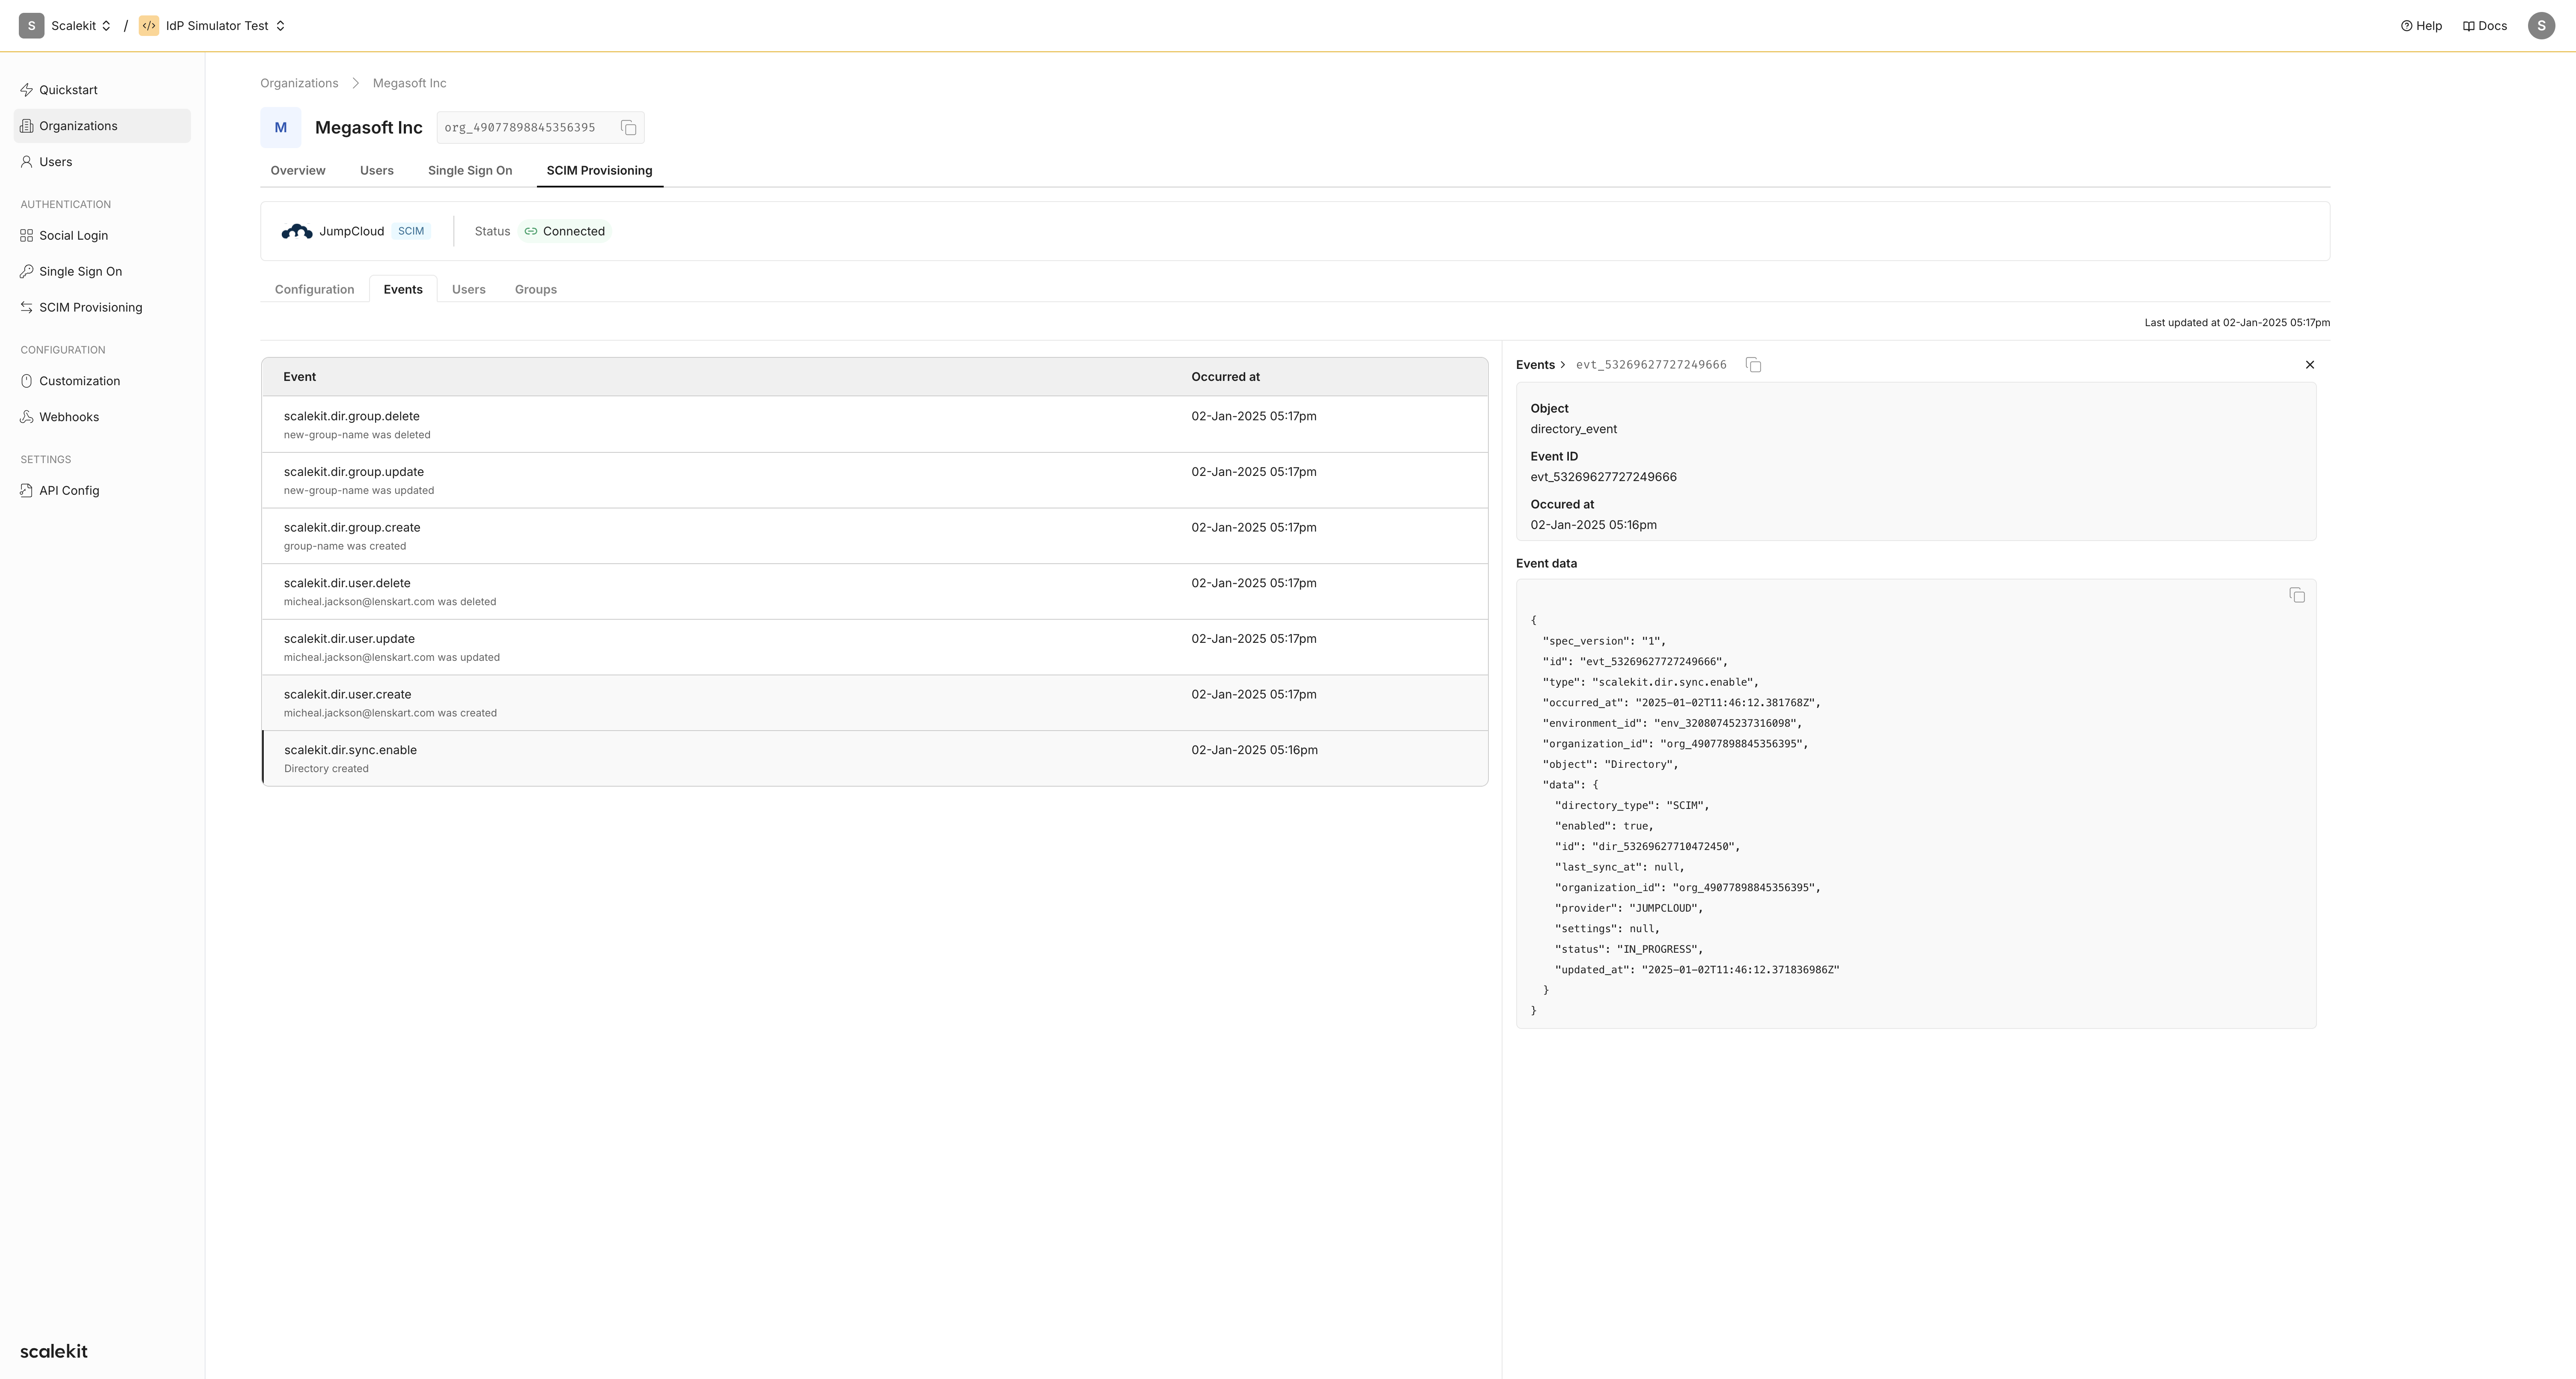Click the Events breadcrumb chevron in details panel
2576x1379 pixels.
click(x=1563, y=365)
